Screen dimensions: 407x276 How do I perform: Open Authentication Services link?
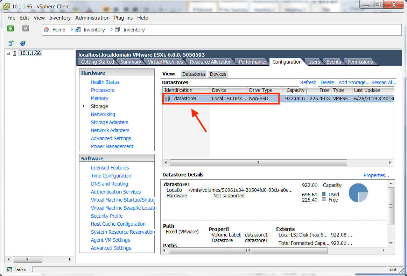(x=116, y=192)
